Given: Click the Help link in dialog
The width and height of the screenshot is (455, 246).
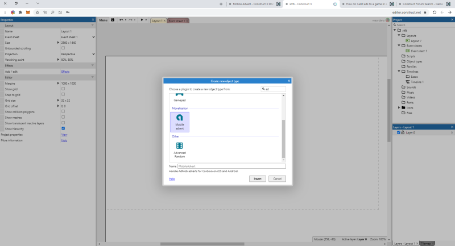Looking at the screenshot, I should [x=172, y=179].
